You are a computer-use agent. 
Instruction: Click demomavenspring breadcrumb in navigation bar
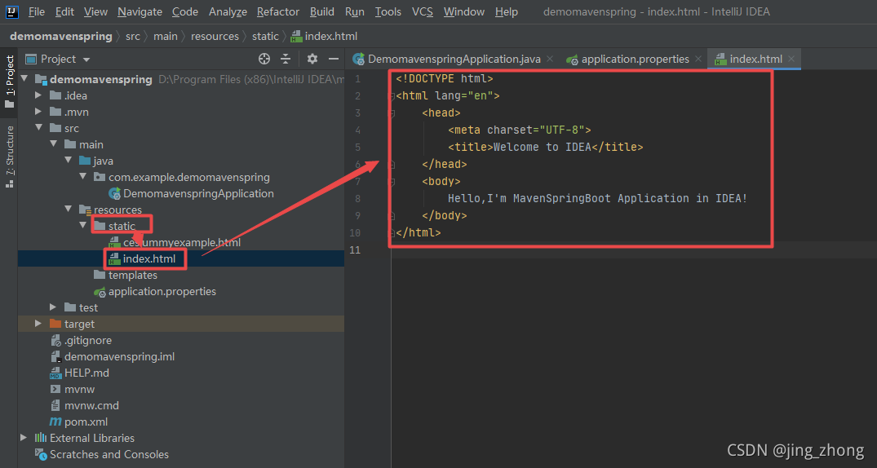(61, 37)
